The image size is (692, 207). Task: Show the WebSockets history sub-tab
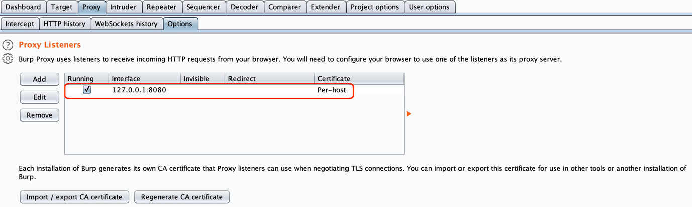click(x=126, y=24)
